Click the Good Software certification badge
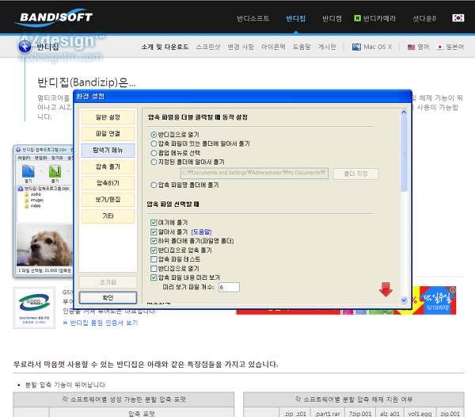The height and width of the screenshot is (417, 475). (34, 308)
